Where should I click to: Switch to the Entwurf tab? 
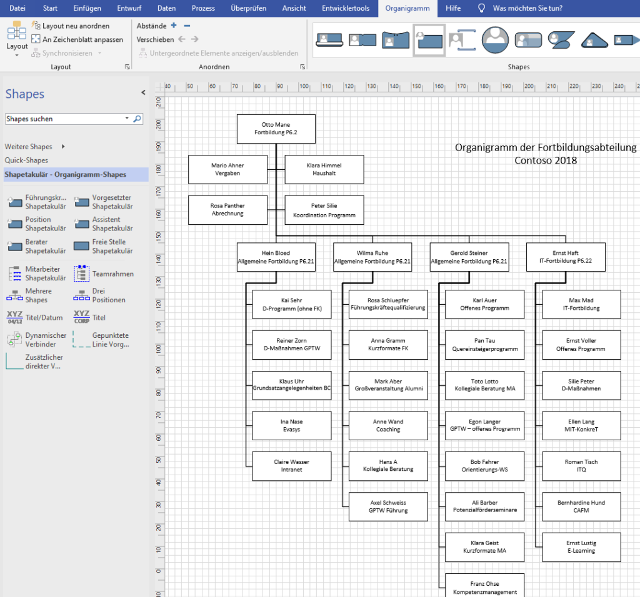tap(129, 8)
